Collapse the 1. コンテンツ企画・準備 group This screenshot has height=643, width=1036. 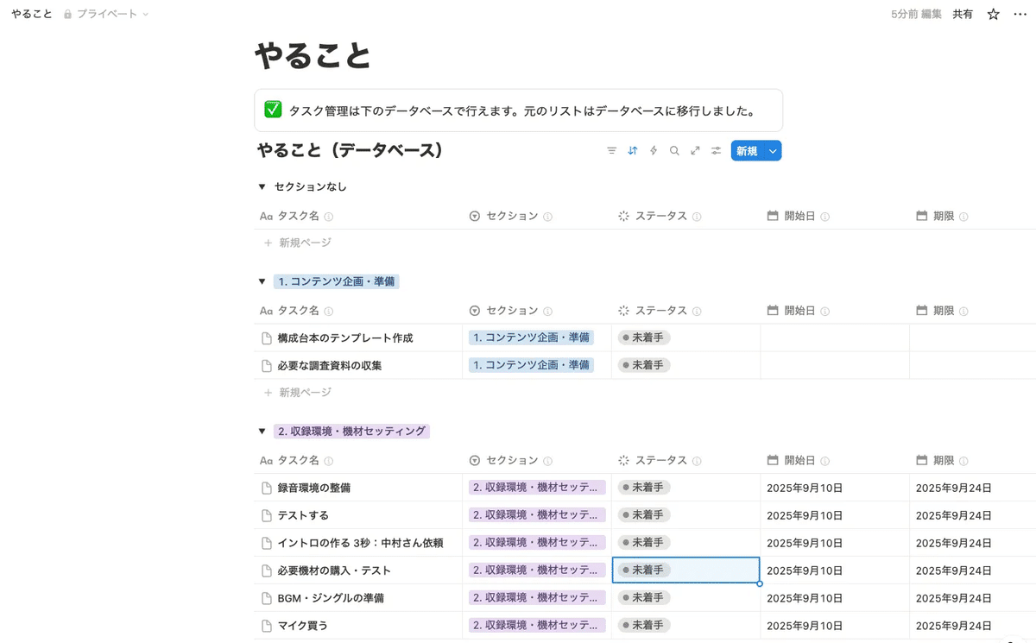point(262,282)
